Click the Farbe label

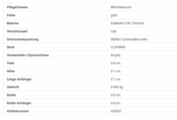click(x=11, y=15)
